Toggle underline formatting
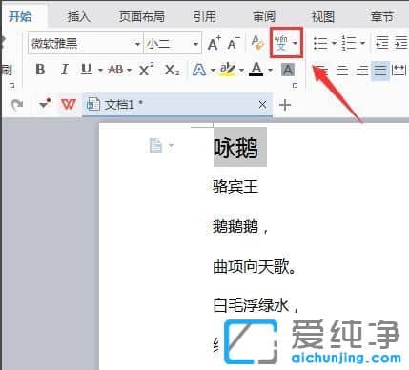The width and height of the screenshot is (409, 370). pos(86,69)
